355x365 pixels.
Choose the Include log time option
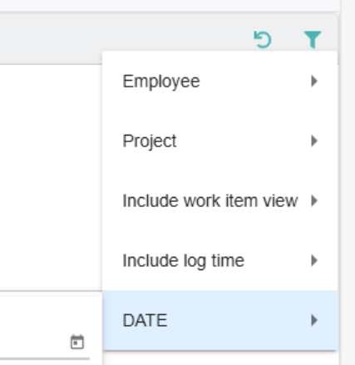tap(220, 261)
